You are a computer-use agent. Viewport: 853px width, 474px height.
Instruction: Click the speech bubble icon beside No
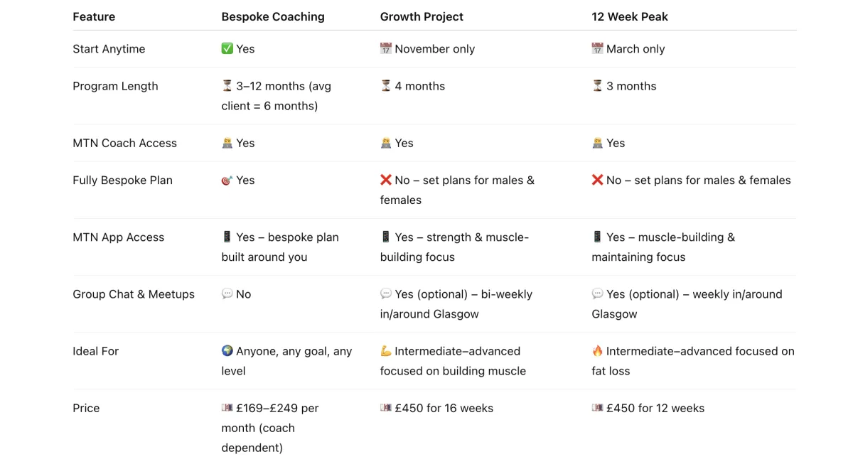coord(227,294)
